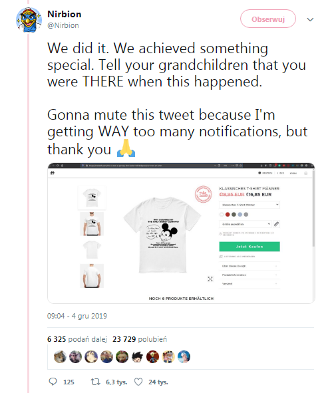Click the Obserwuj follow button
Image resolution: width=334 pixels, height=393 pixels.
click(268, 19)
